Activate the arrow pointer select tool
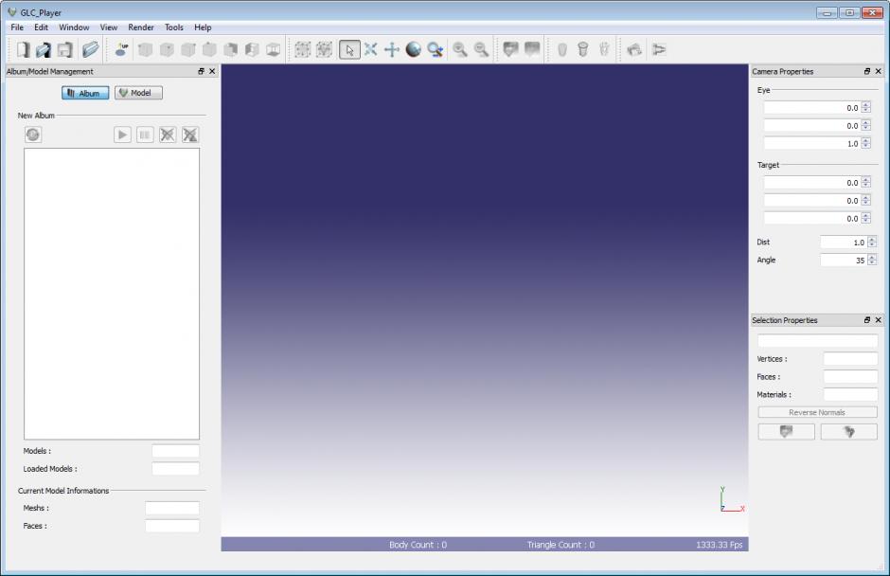Viewport: 890px width, 576px height. click(349, 50)
